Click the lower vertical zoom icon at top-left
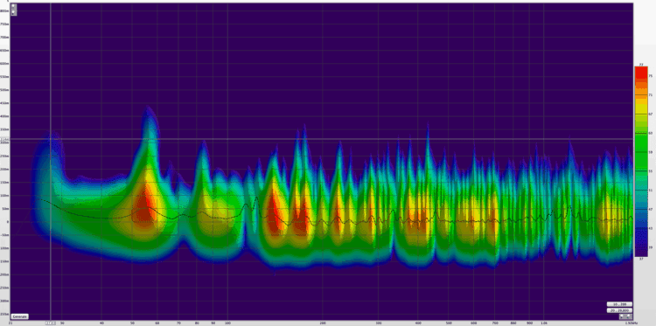Image resolution: width=656 pixels, height=326 pixels. coord(14,12)
